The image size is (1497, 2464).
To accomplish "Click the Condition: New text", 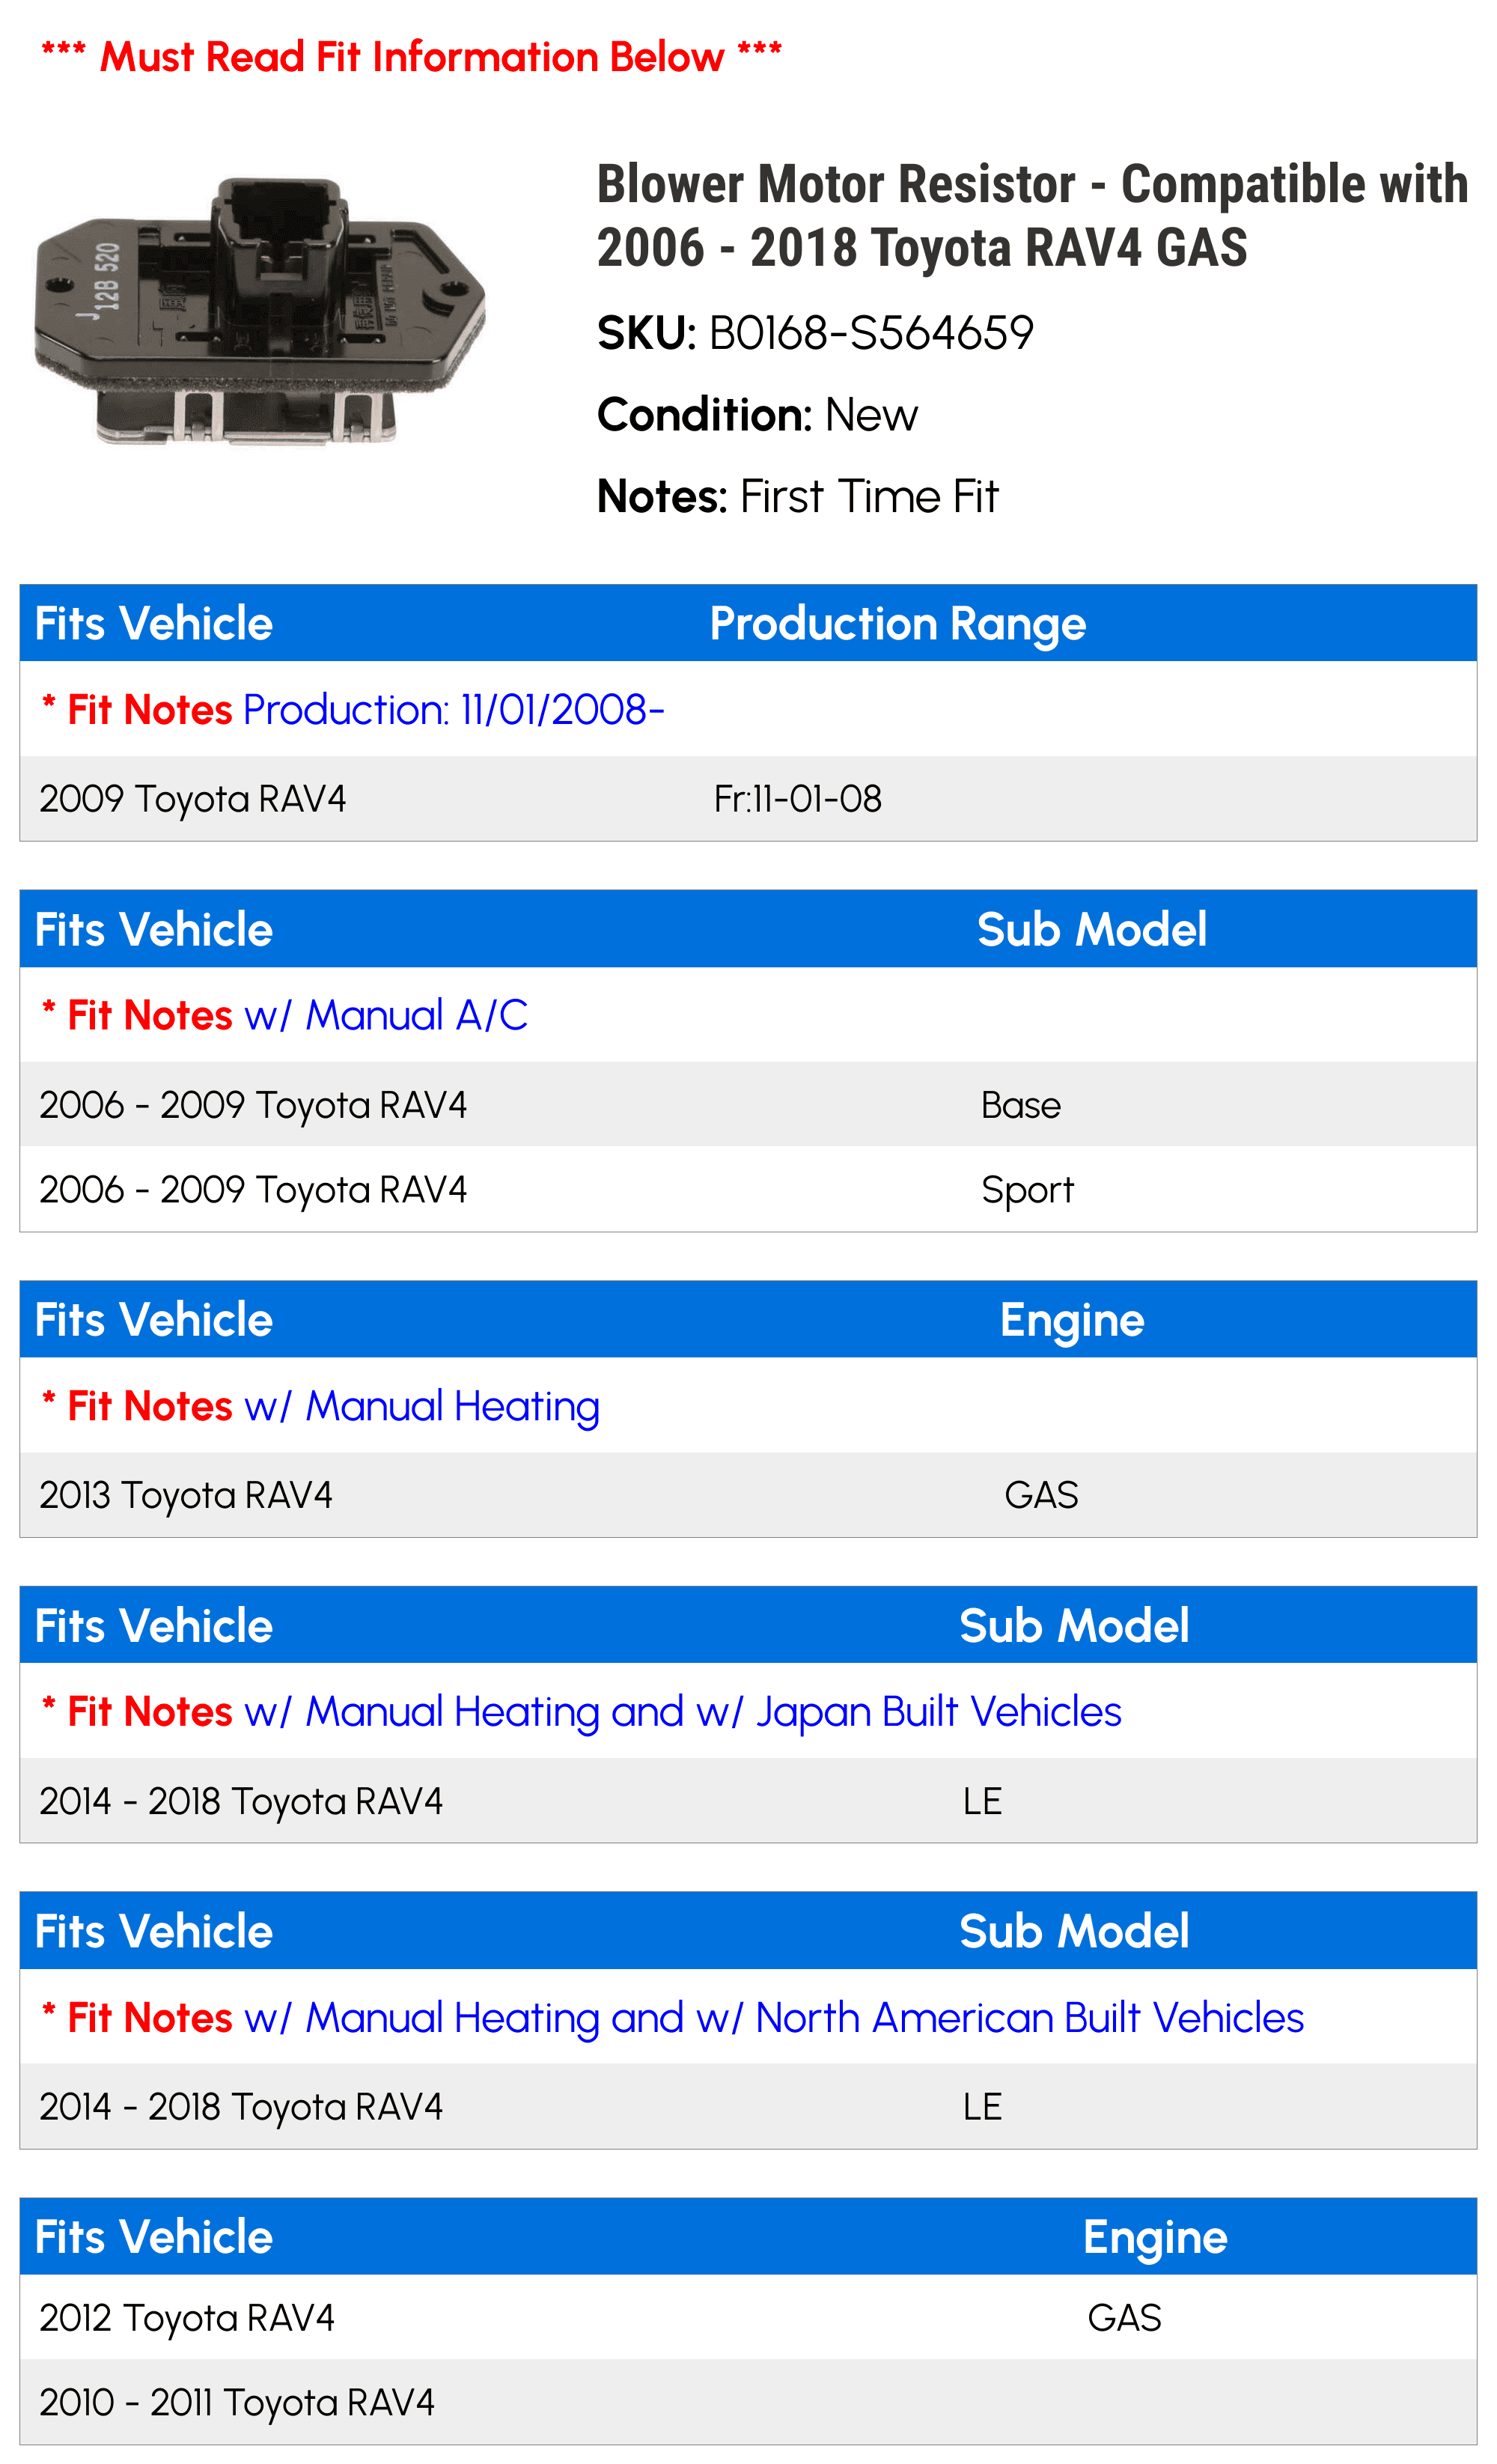I will tap(757, 415).
